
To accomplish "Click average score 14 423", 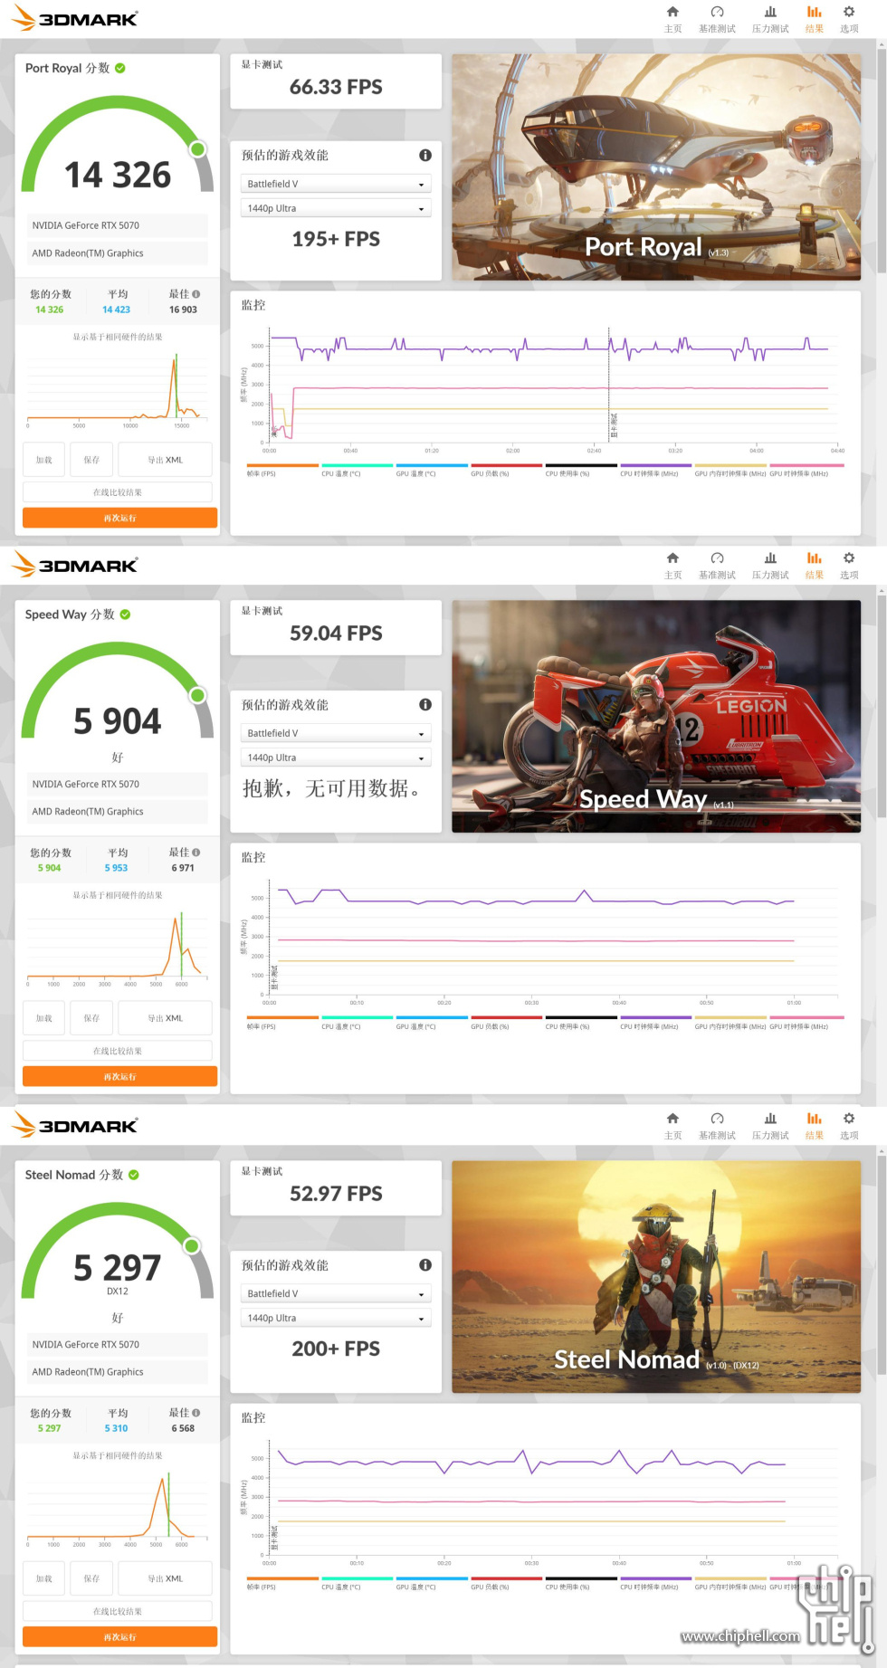I will [x=117, y=310].
